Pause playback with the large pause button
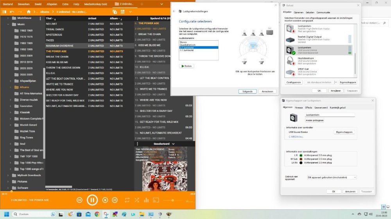 click(92, 200)
